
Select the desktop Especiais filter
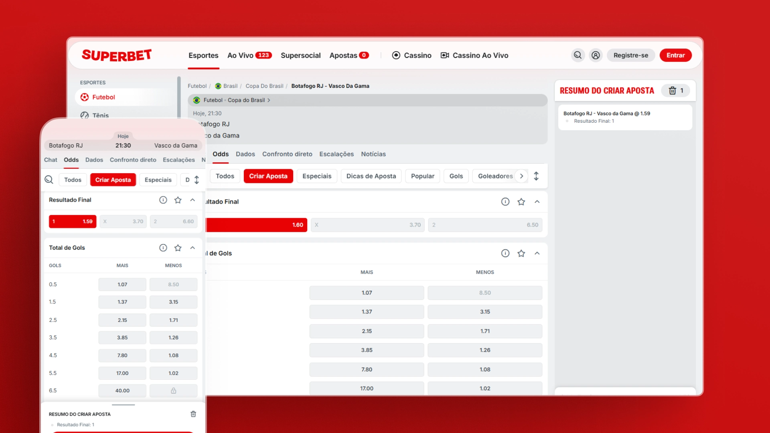click(x=317, y=176)
